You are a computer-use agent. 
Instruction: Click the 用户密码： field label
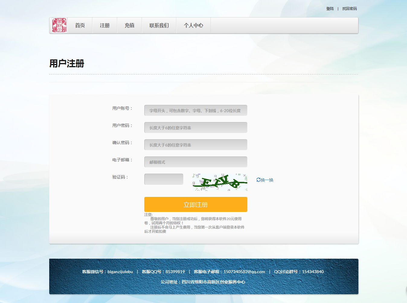pos(122,125)
